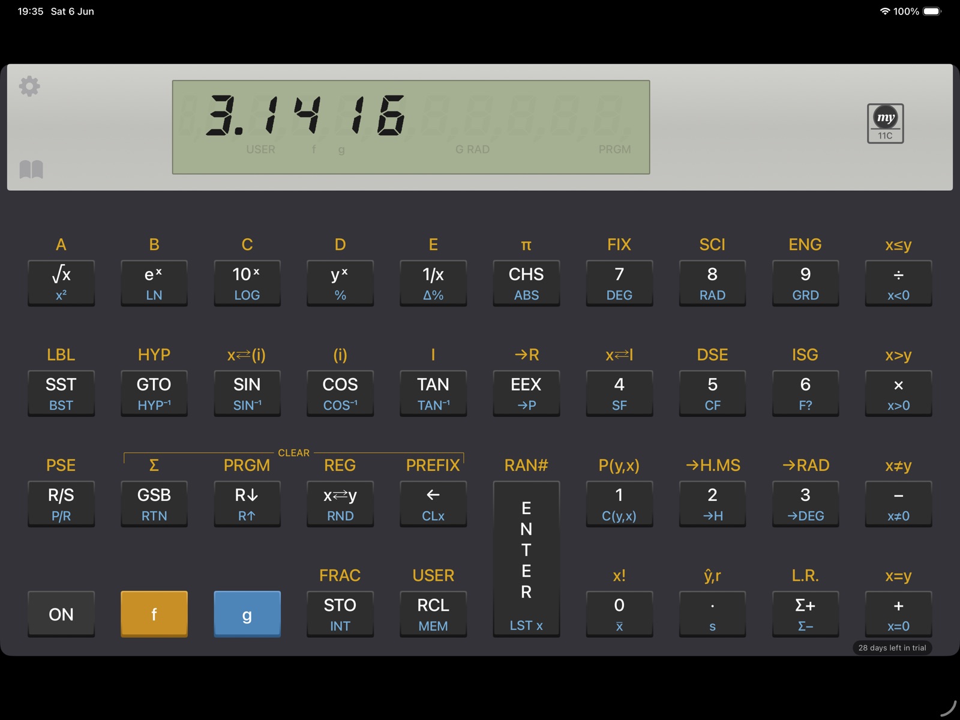
Task: Tap the number 1 key
Action: point(619,504)
